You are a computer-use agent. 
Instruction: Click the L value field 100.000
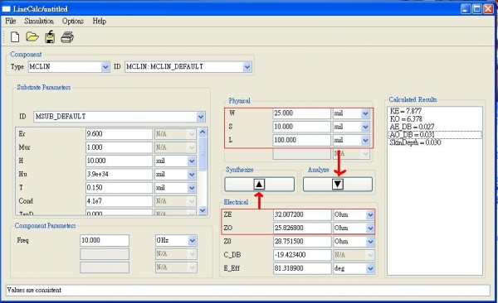point(302,140)
